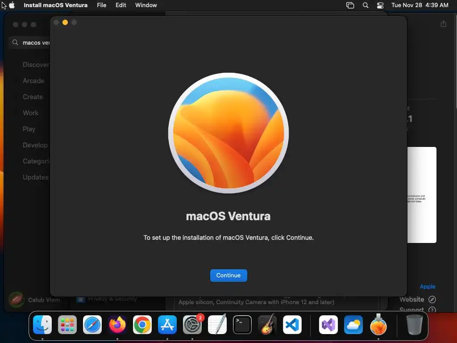Minimize the installer window with yellow button
457x343 pixels.
[x=65, y=22]
